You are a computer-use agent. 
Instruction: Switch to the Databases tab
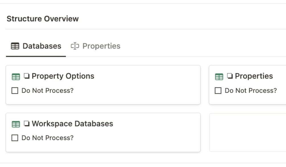(x=42, y=46)
